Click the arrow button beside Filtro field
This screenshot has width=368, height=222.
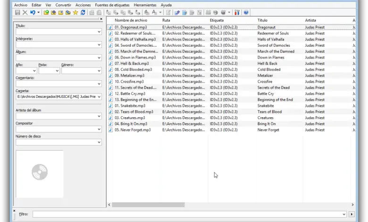pos(351,214)
